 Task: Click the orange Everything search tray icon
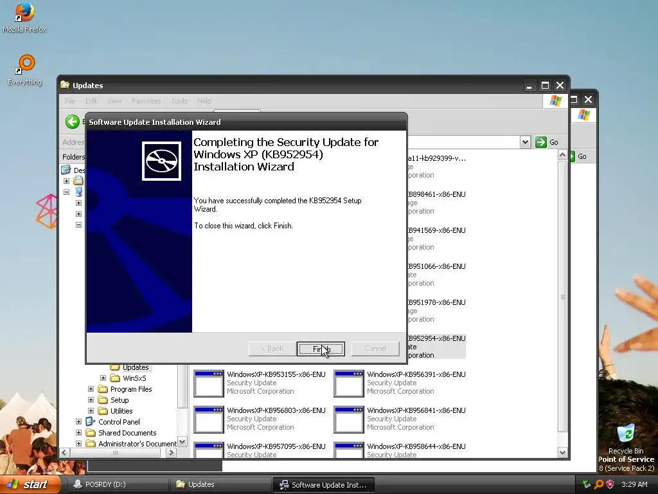pos(599,484)
